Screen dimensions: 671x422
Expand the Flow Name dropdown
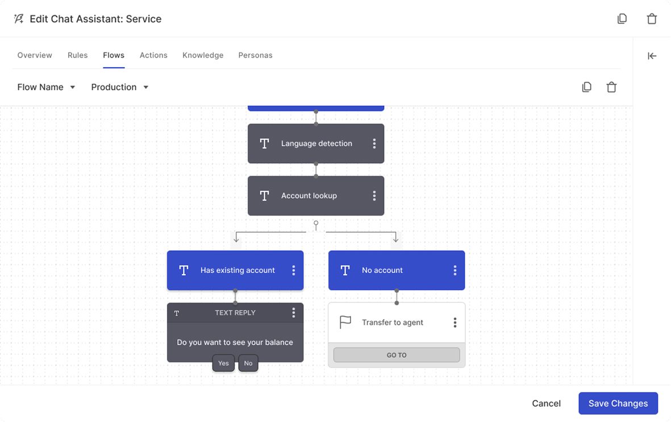46,87
